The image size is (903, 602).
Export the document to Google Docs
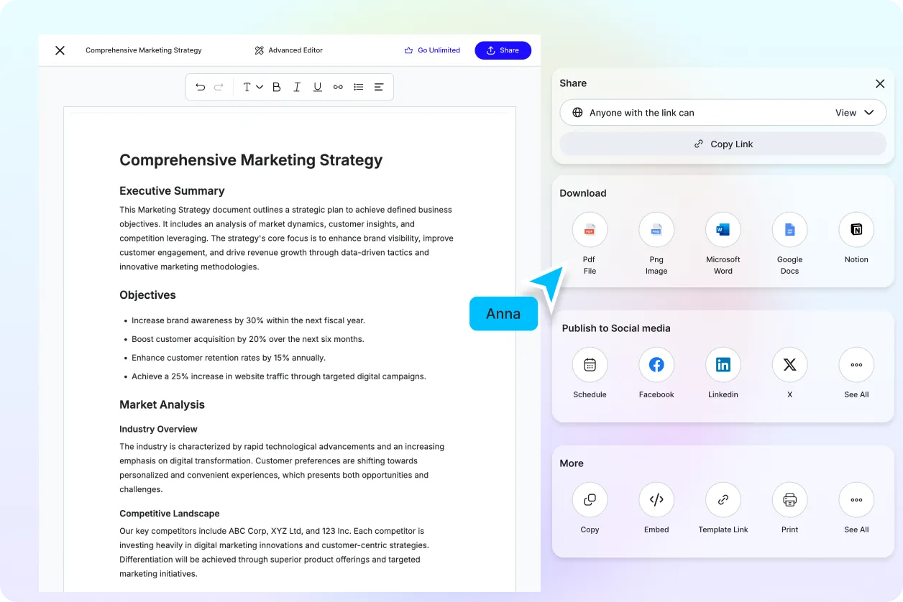(x=789, y=229)
